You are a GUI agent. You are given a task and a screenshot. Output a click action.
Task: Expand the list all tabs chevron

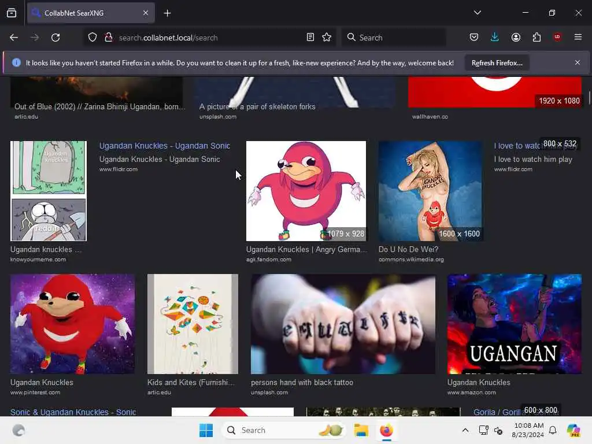(477, 13)
